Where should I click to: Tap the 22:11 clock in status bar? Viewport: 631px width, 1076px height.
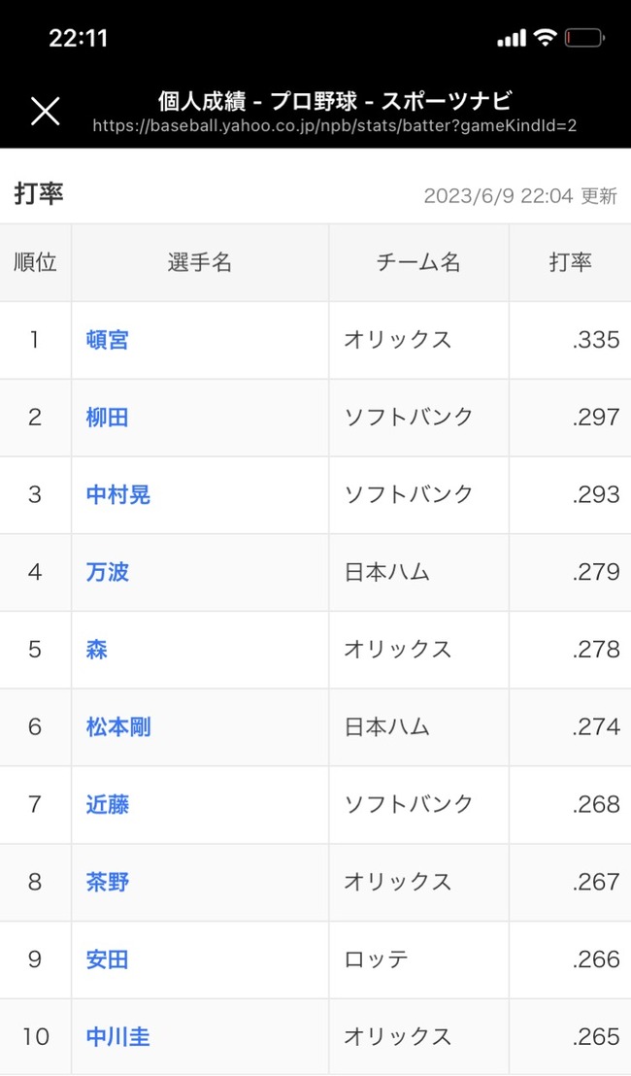click(x=79, y=38)
